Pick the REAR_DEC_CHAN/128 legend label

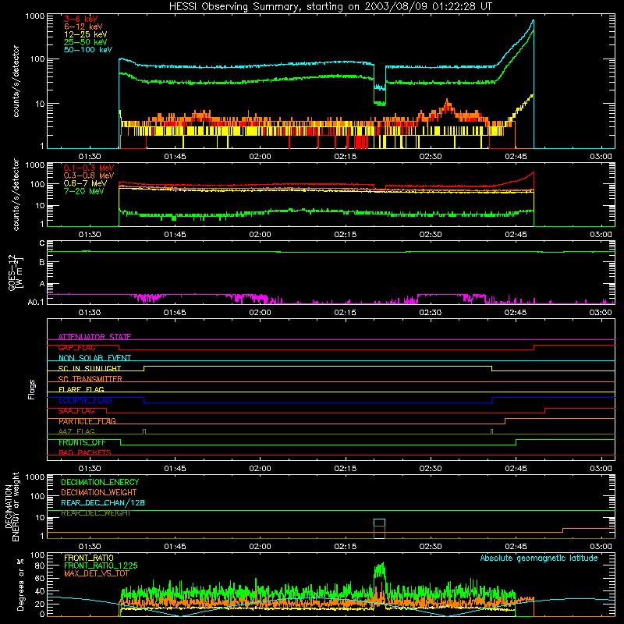pos(103,502)
